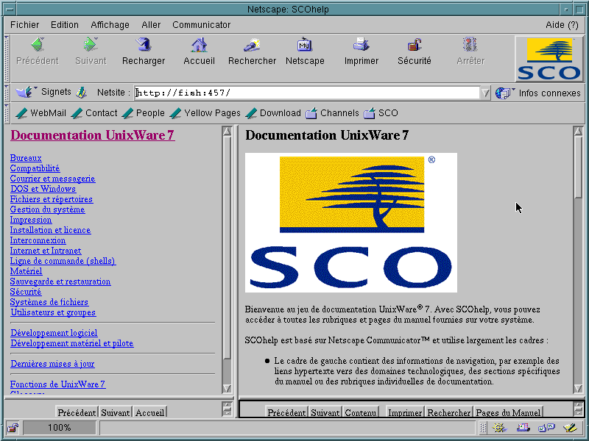The width and height of the screenshot is (589, 441).
Task: Open the SCO folder in the toolbar
Action: pos(381,113)
